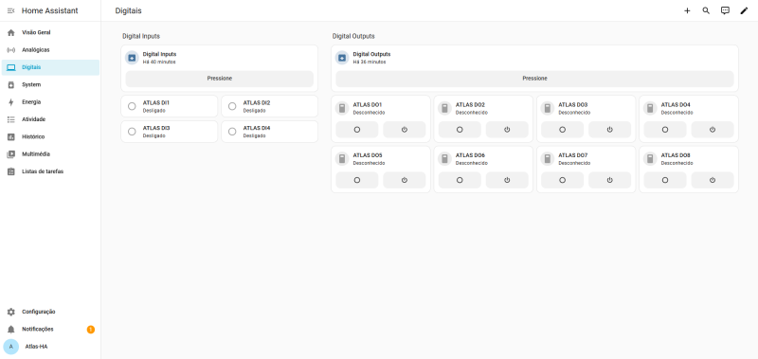This screenshot has width=758, height=359.
Task: Click the 'Digital Inputs' section heading
Action: click(x=140, y=36)
